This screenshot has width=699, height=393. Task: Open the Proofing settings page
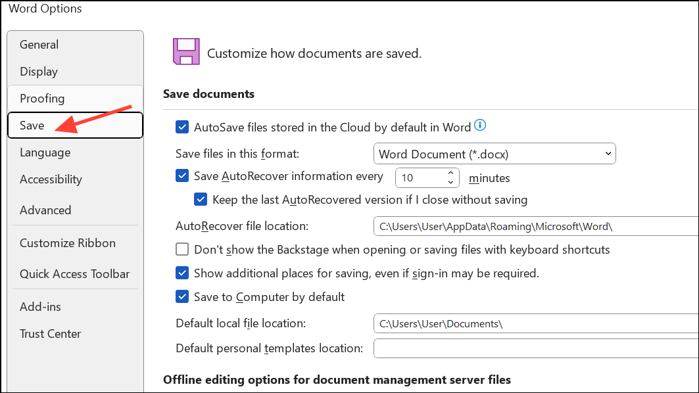42,98
